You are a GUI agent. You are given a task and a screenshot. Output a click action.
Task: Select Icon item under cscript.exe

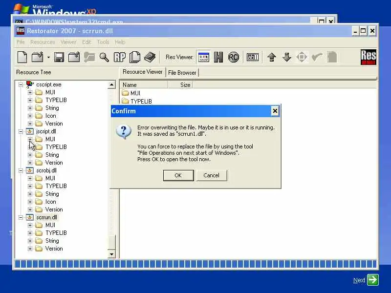[x=51, y=116]
